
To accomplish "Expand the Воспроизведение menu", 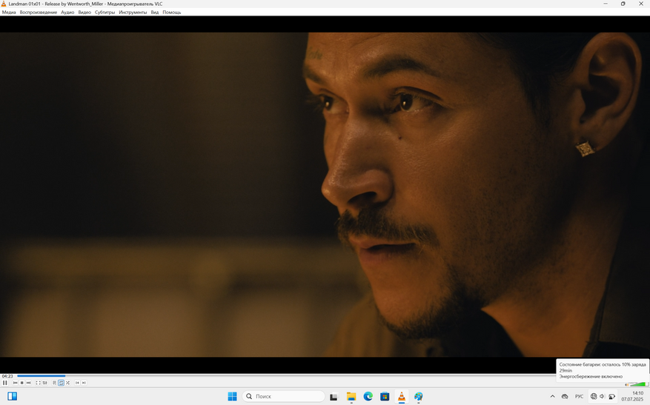I will (x=39, y=13).
